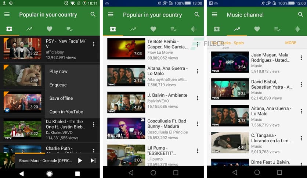Screen dimensions: 307x178
Task: Open options for Lil Pump ESSKEETIT
Action: pyautogui.click(x=198, y=150)
